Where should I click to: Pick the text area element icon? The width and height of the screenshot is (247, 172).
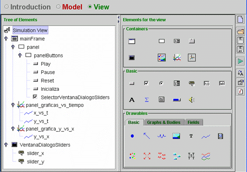[x=162, y=100]
